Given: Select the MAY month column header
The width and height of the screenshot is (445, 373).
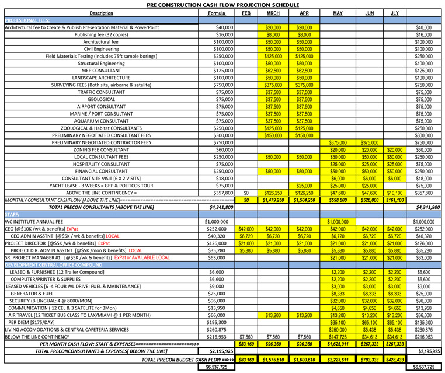Looking at the screenshot, I should click(x=338, y=13).
